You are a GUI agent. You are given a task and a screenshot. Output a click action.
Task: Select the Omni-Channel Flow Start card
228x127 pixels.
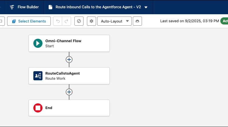click(x=69, y=43)
